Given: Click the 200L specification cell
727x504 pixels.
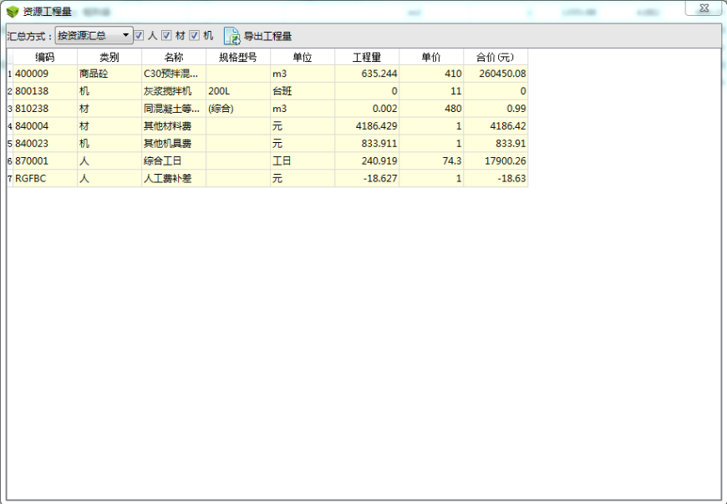Looking at the screenshot, I should 238,91.
